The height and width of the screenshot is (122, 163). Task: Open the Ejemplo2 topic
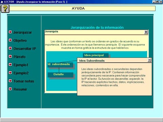pos(21,73)
